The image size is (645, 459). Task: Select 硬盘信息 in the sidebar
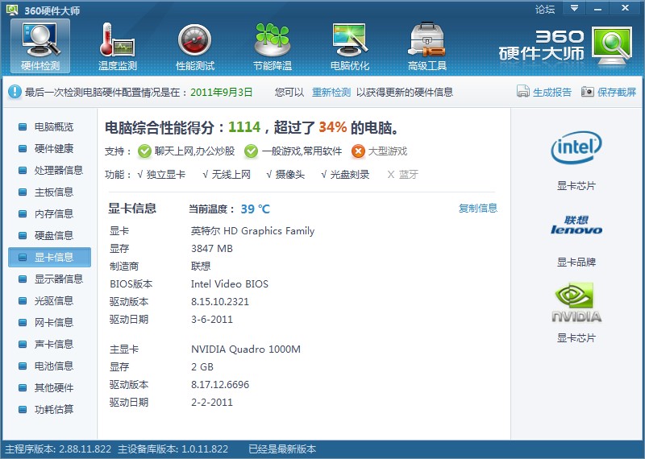(49, 235)
